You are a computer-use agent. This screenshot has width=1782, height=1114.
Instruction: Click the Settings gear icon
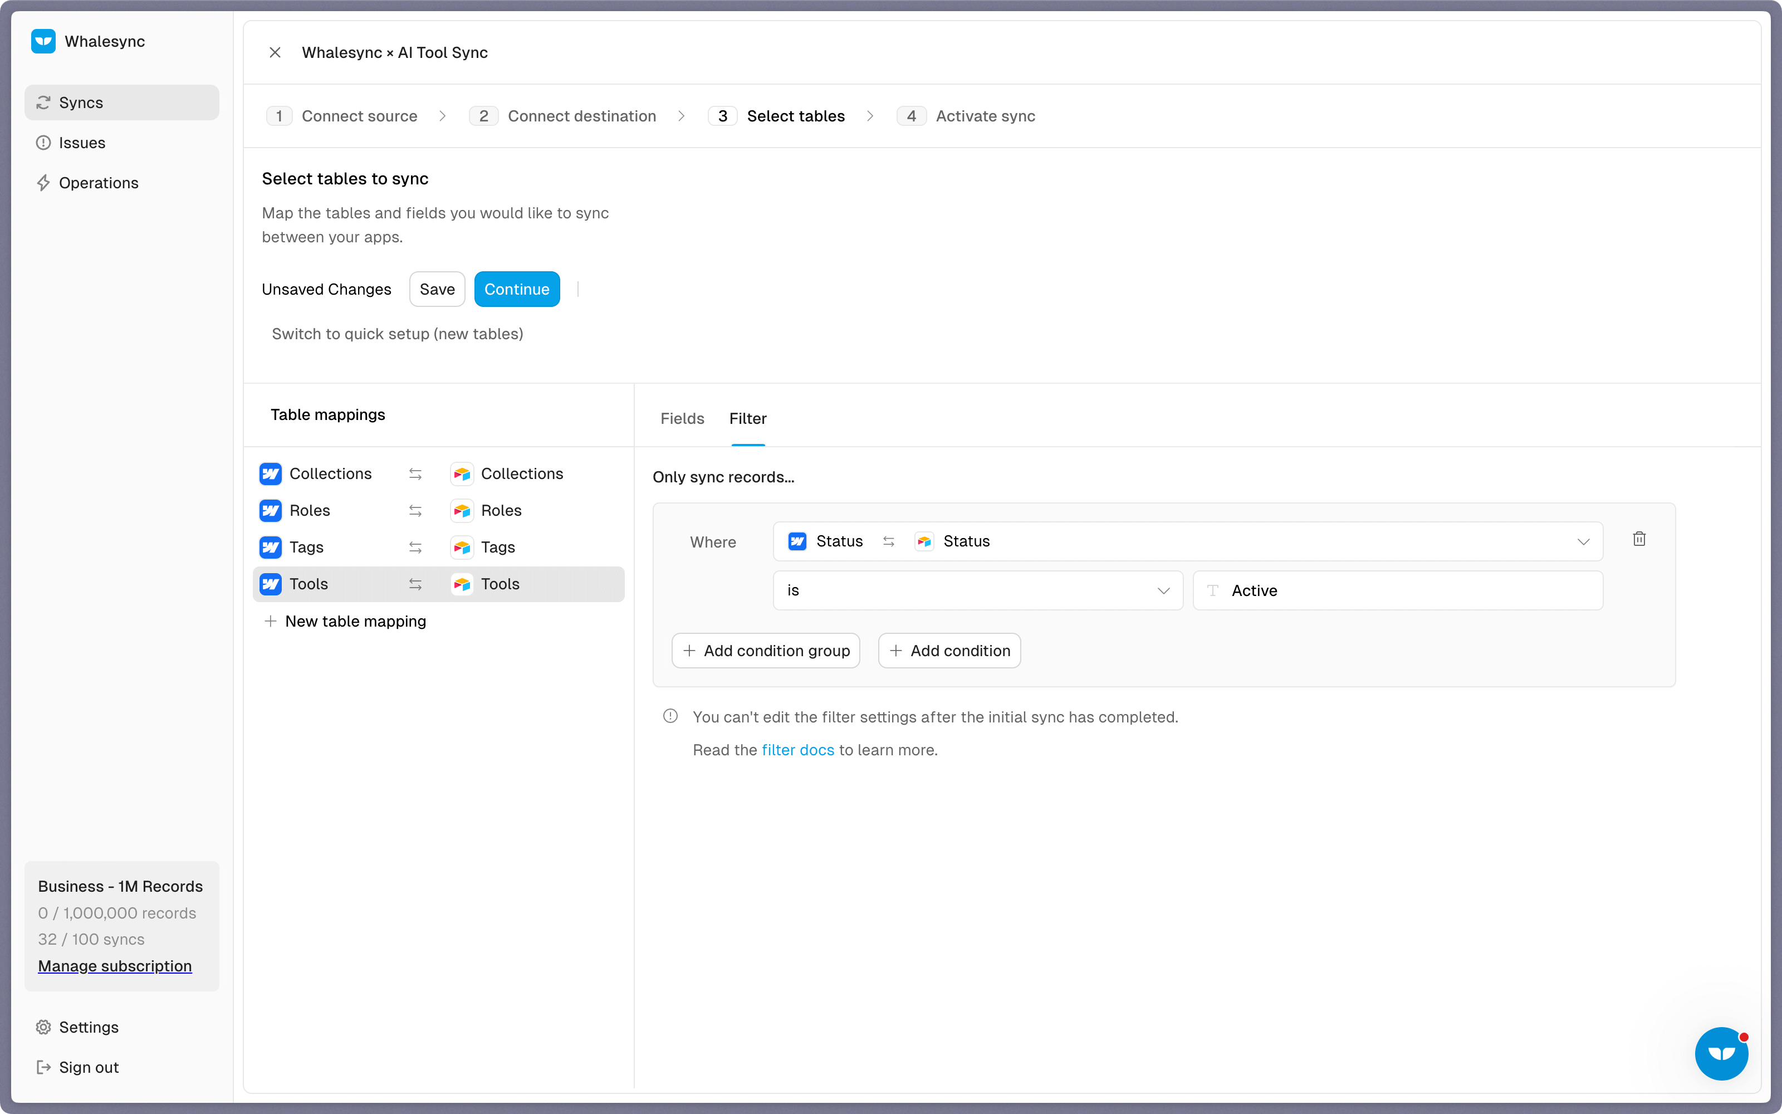(43, 1027)
